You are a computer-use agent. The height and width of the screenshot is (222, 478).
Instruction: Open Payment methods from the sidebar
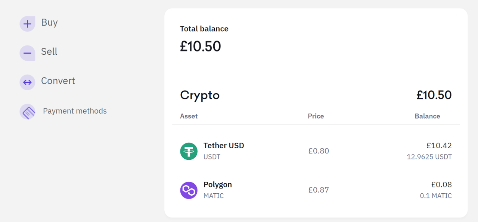point(74,111)
